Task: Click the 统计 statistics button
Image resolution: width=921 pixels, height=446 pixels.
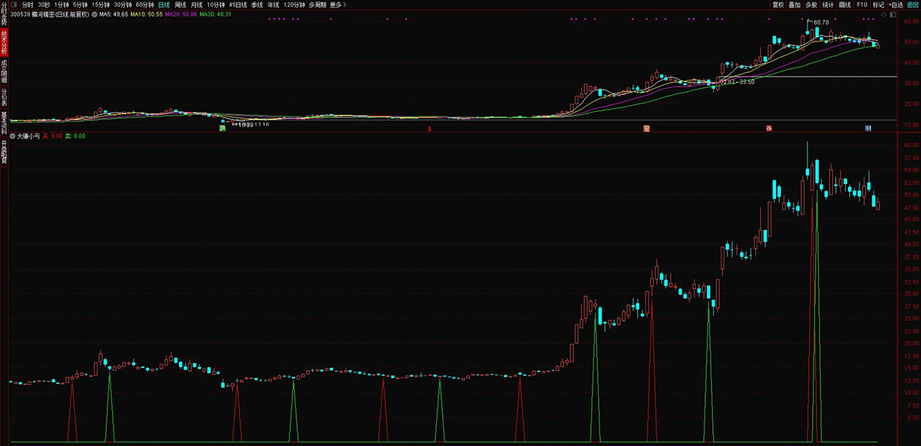Action: [x=828, y=5]
